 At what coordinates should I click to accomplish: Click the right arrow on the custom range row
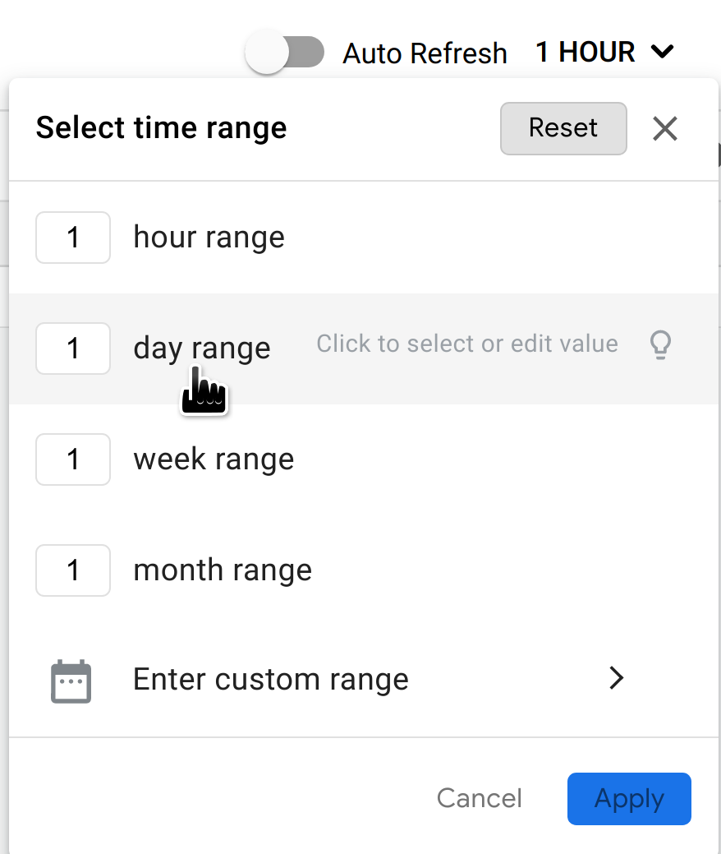pos(617,679)
